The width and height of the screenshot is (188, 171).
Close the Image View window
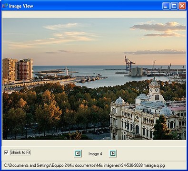(x=182, y=6)
